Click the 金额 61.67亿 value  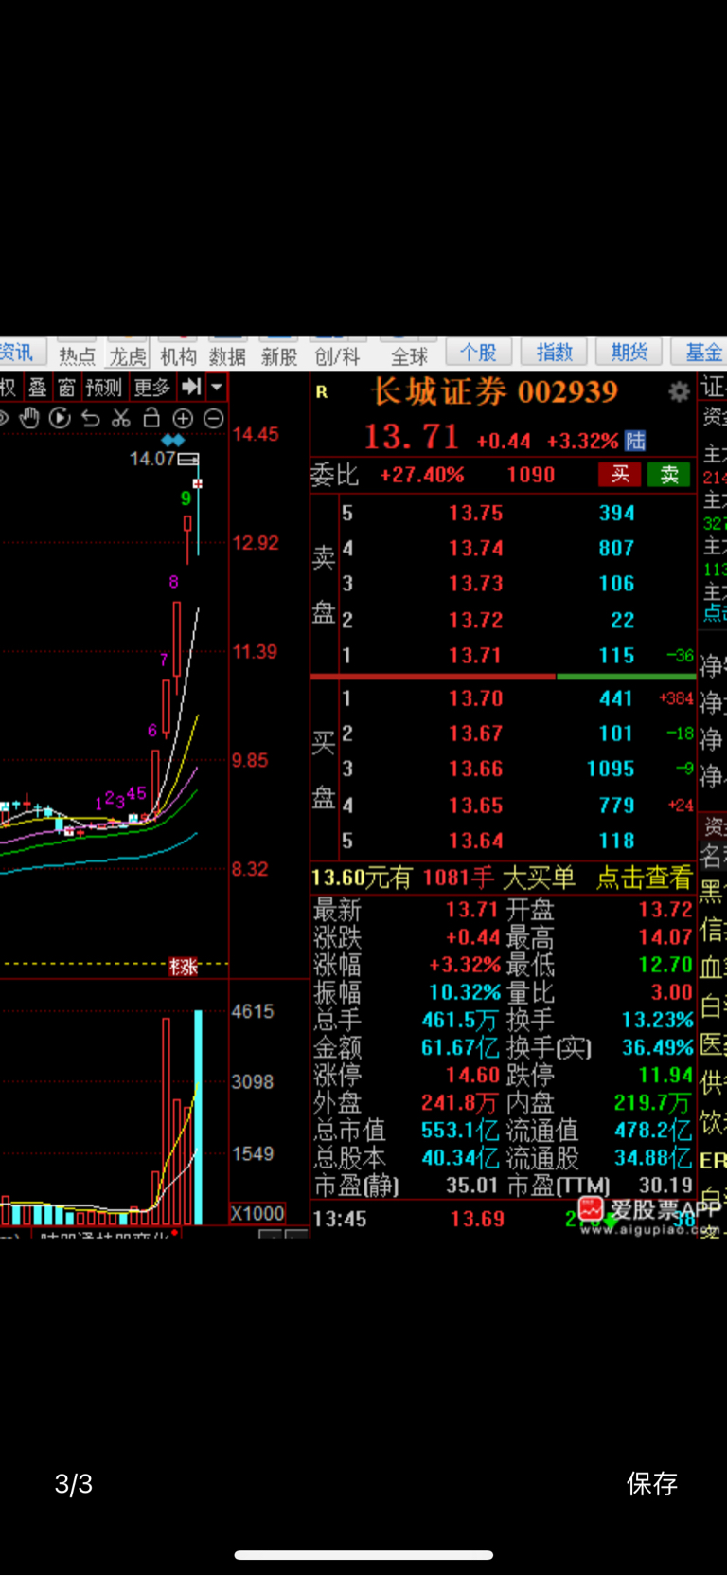tap(460, 1048)
